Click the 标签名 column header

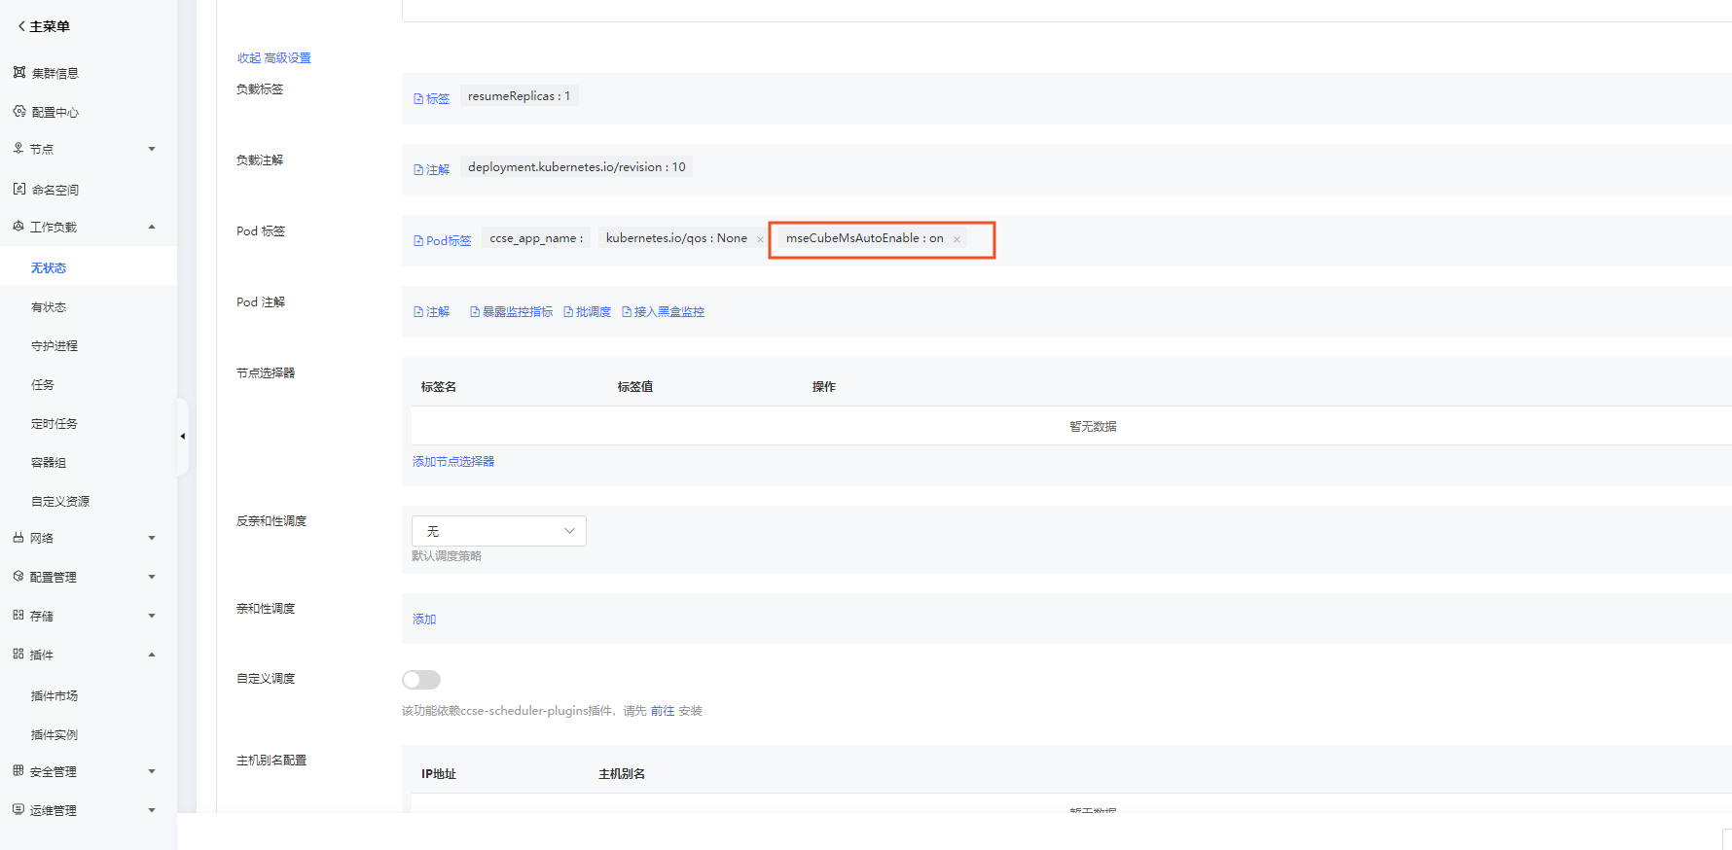pos(439,387)
